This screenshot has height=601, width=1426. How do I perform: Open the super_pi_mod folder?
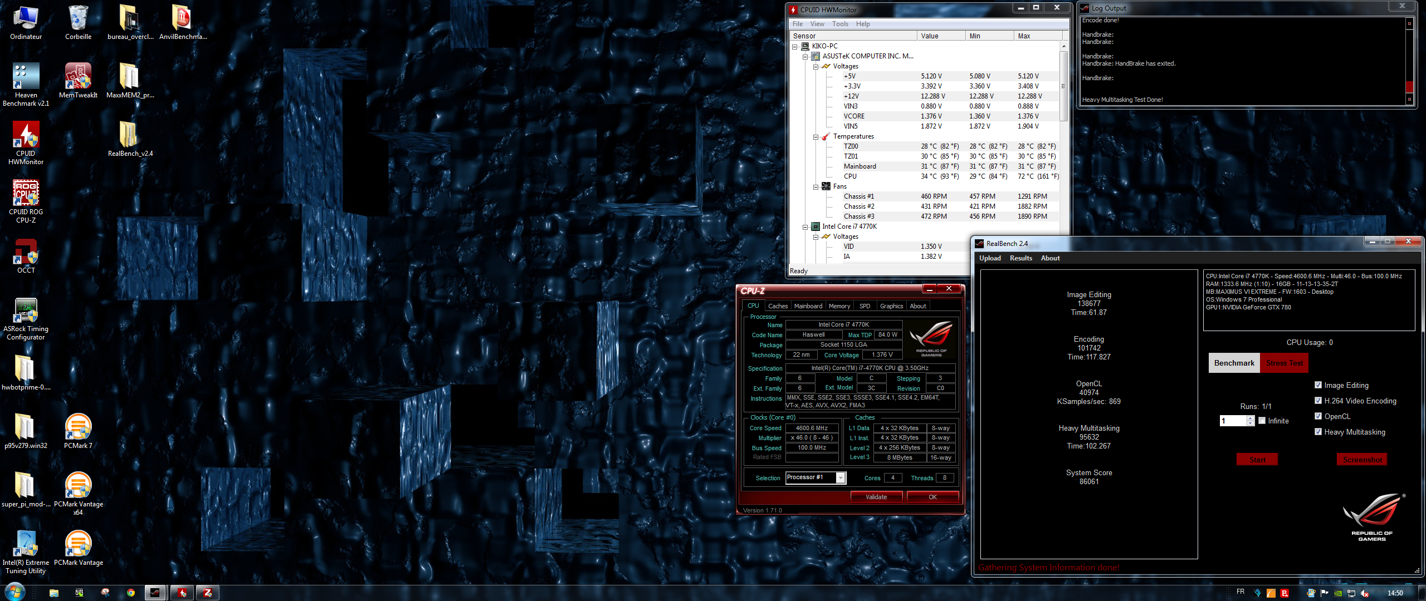pyautogui.click(x=26, y=490)
